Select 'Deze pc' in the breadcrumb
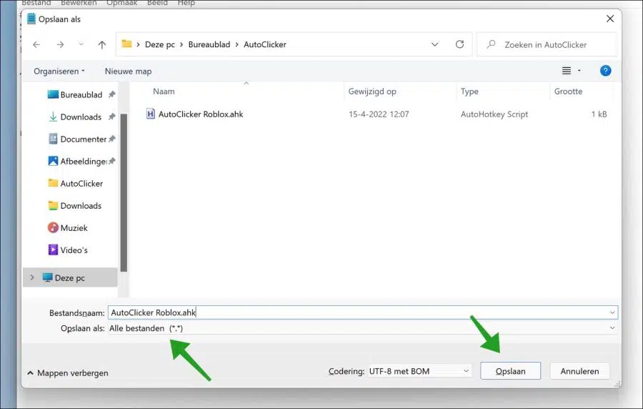The height and width of the screenshot is (409, 643). pos(160,44)
